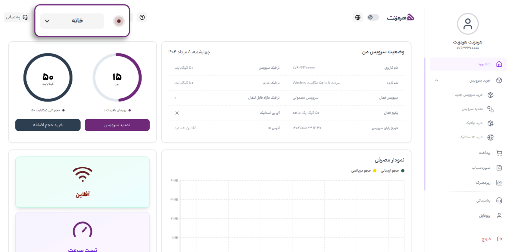Click the نمودار مصرفی chart heading
Image resolution: width=509 pixels, height=252 pixels.
coord(390,160)
